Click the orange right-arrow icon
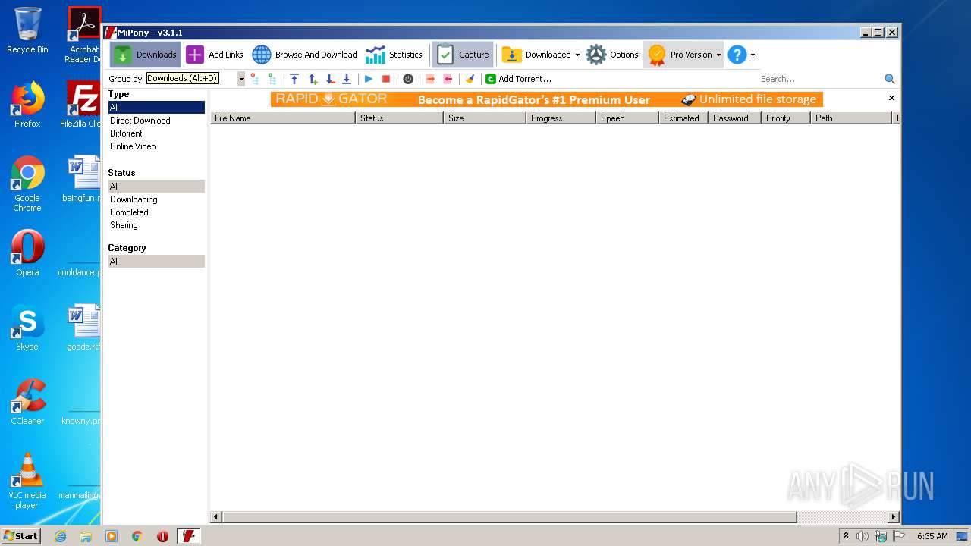This screenshot has width=971, height=546. [x=430, y=79]
